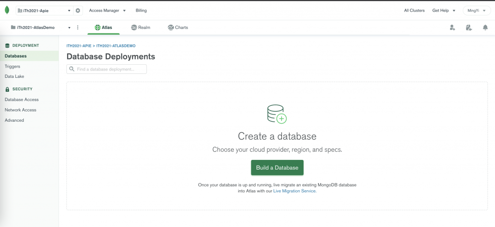Click the Build a Database button

pyautogui.click(x=277, y=168)
